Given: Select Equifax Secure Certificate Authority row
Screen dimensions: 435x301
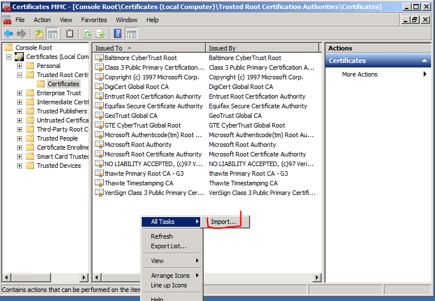Looking at the screenshot, I should 206,106.
